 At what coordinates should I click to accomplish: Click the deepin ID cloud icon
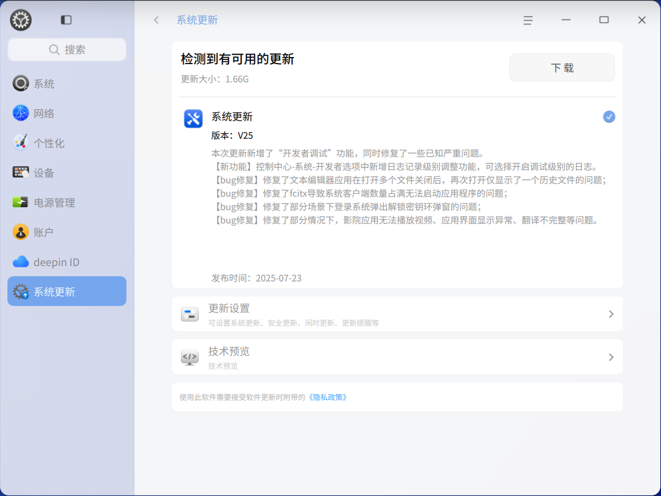(21, 262)
